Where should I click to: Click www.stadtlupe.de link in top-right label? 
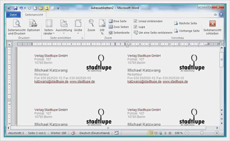tap(175, 82)
